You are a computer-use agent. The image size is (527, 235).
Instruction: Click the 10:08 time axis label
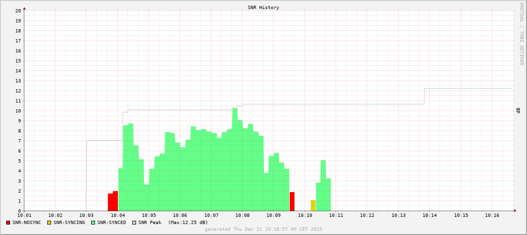pyautogui.click(x=242, y=216)
